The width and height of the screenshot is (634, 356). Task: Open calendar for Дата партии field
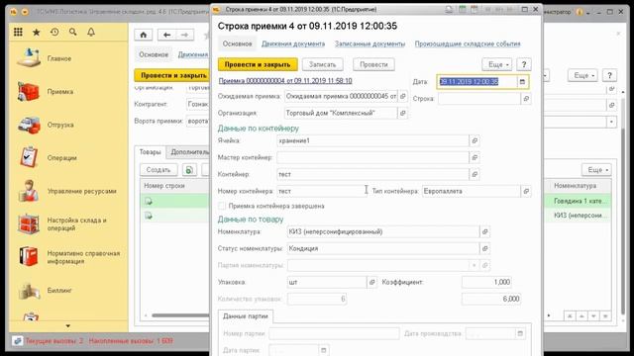[324, 350]
